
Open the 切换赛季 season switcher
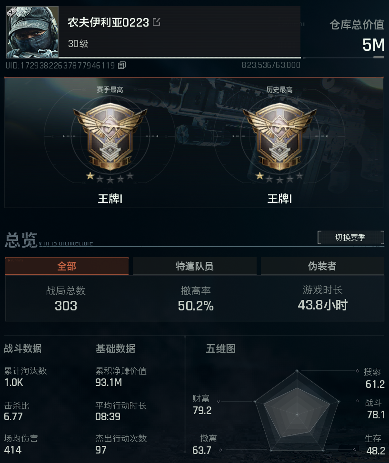click(350, 237)
